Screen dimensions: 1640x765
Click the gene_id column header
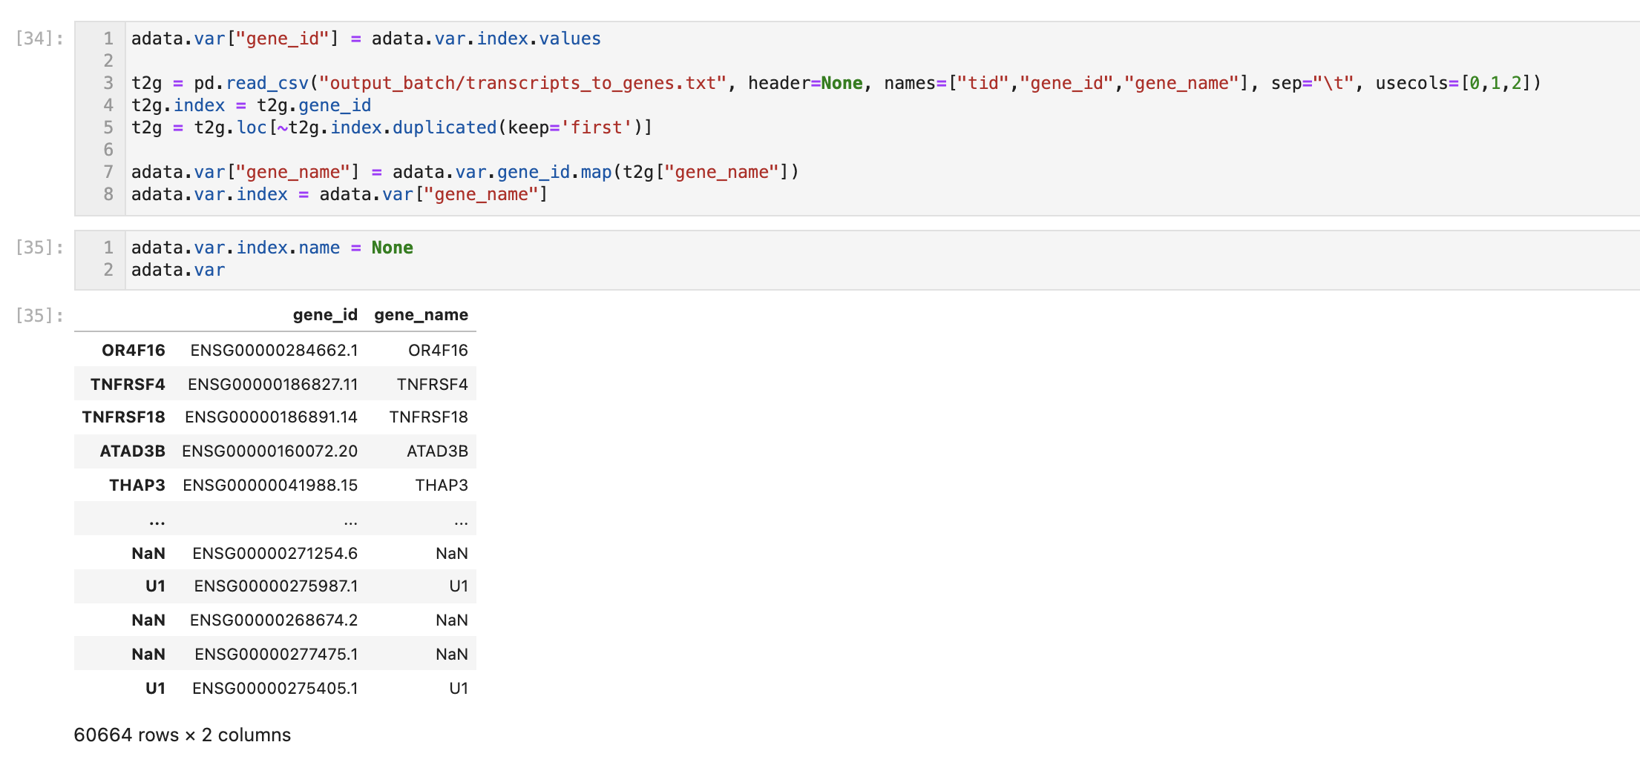pos(325,314)
